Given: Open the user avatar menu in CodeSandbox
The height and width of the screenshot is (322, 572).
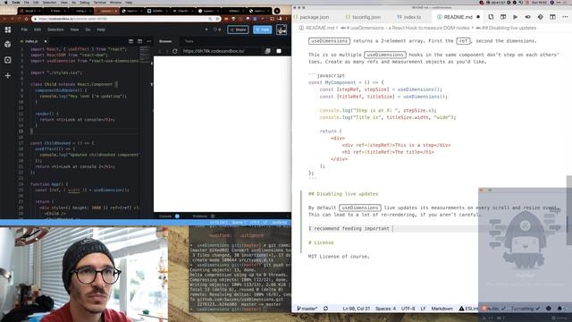Looking at the screenshot, I should [282, 30].
